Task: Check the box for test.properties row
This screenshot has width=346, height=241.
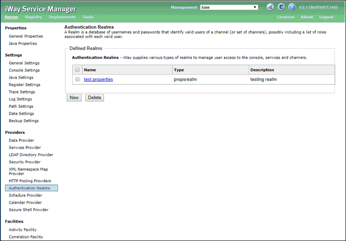Action: (x=77, y=79)
